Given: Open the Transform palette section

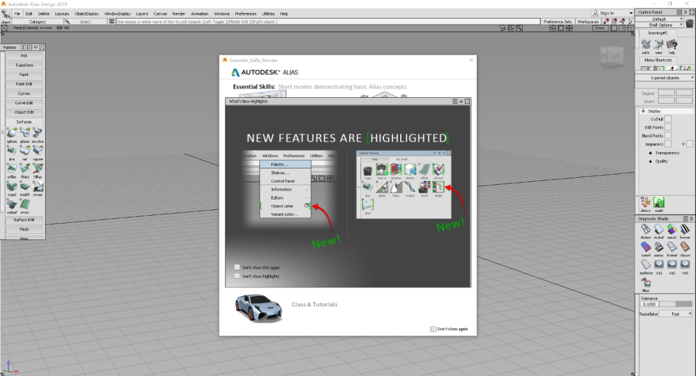Looking at the screenshot, I should [x=24, y=65].
